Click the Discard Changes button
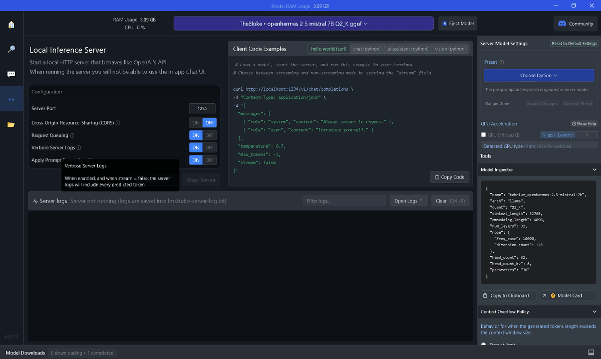 coord(542,104)
